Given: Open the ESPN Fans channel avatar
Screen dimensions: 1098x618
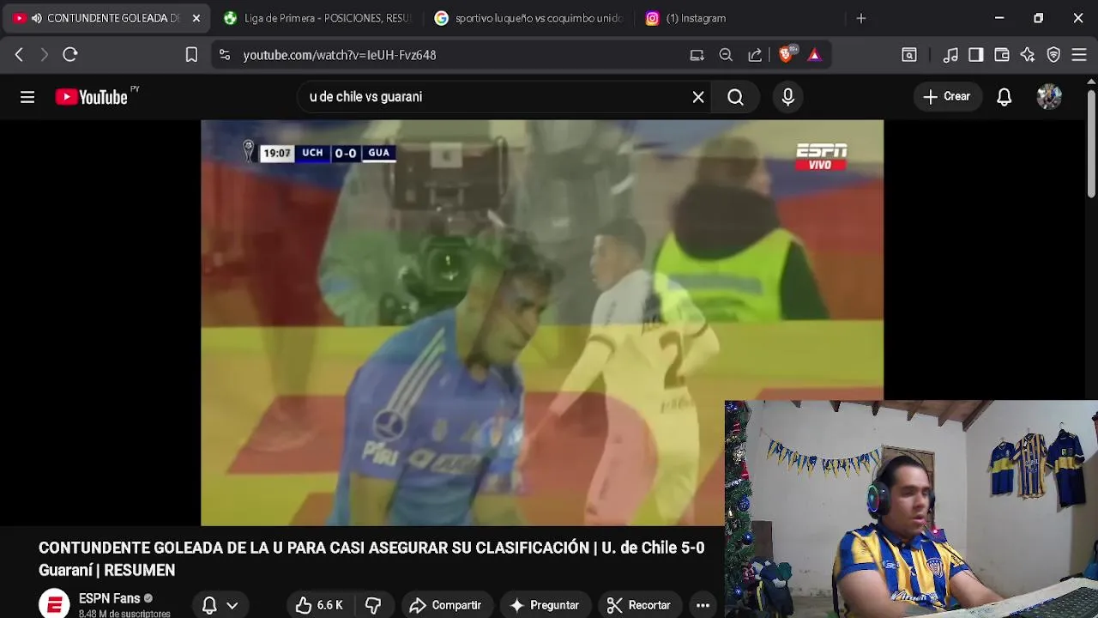Looking at the screenshot, I should [54, 603].
